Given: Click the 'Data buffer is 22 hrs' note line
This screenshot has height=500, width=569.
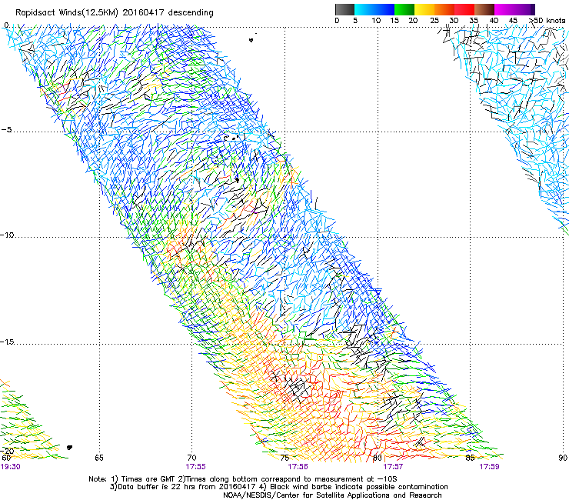Looking at the screenshot, I should [x=278, y=487].
